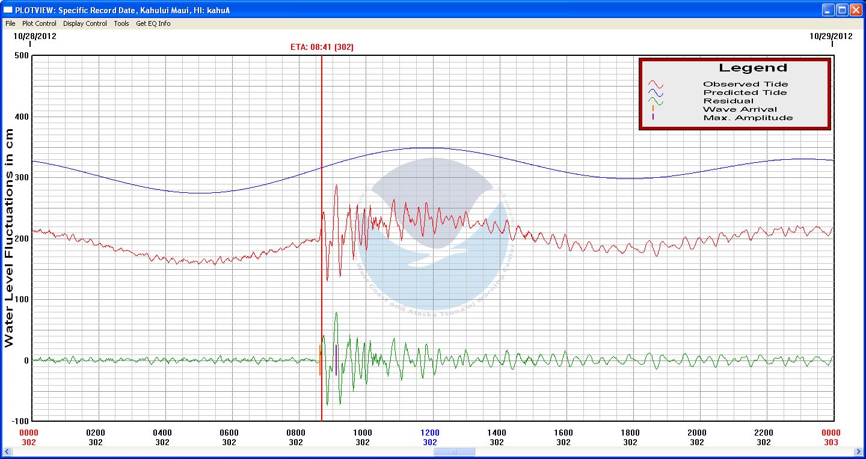Image resolution: width=866 pixels, height=459 pixels.
Task: Maximize the PLOTVIEW window
Action: [x=842, y=10]
